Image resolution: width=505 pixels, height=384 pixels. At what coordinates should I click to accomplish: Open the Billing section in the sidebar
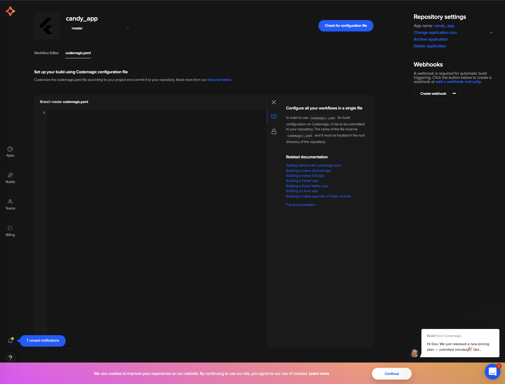tap(10, 231)
